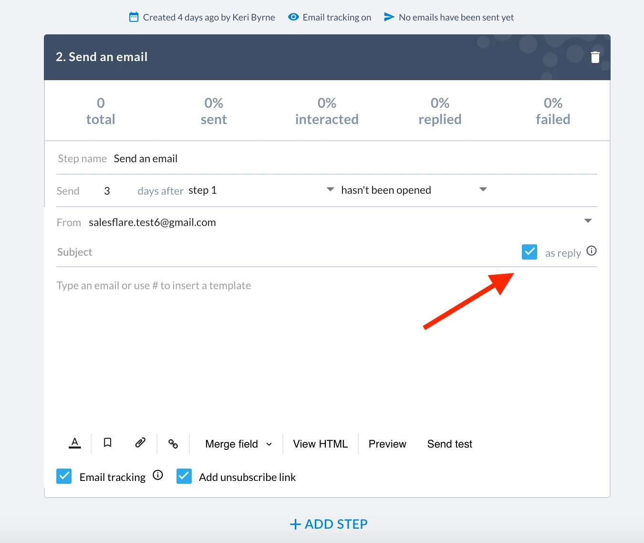Click the bookmark template icon
The image size is (644, 543).
pyautogui.click(x=108, y=443)
